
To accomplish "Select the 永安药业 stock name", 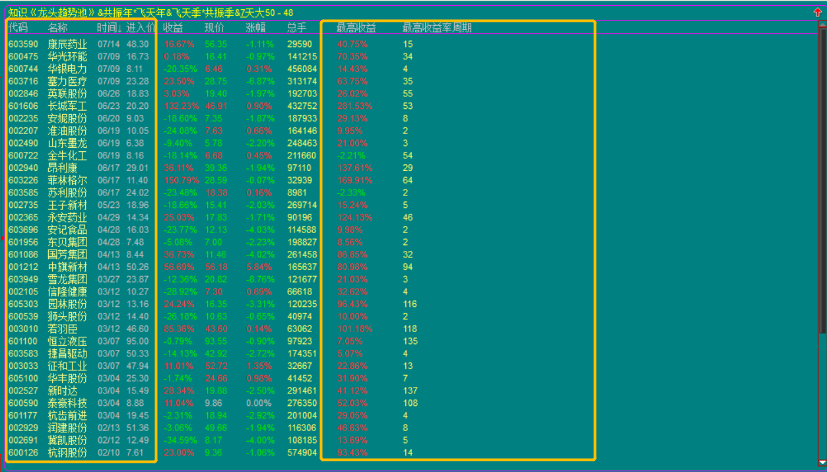I will click(x=67, y=217).
